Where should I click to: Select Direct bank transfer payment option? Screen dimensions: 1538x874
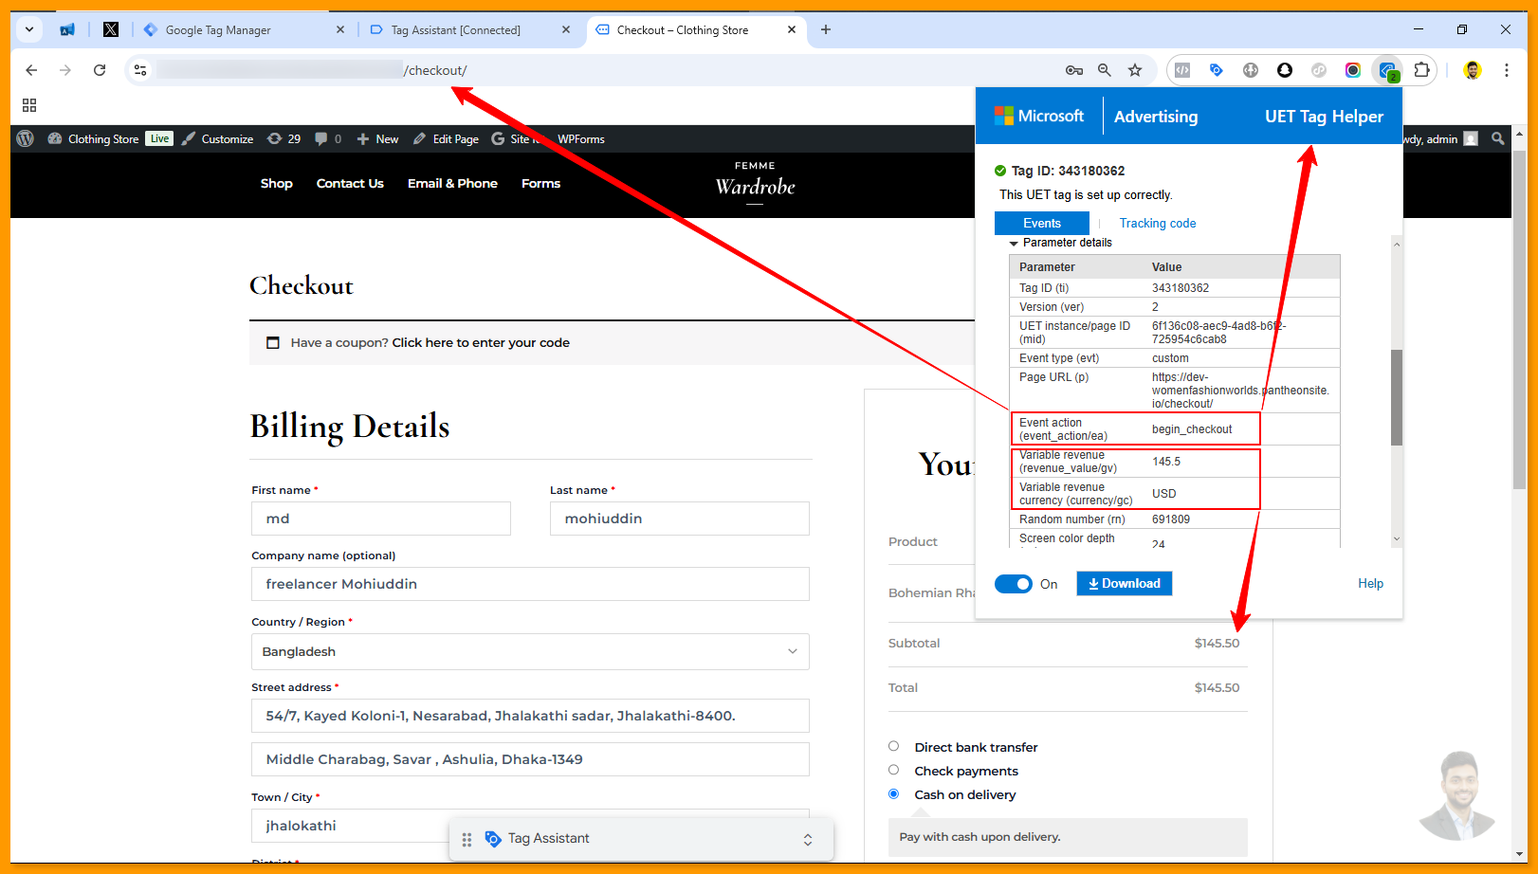pos(893,747)
